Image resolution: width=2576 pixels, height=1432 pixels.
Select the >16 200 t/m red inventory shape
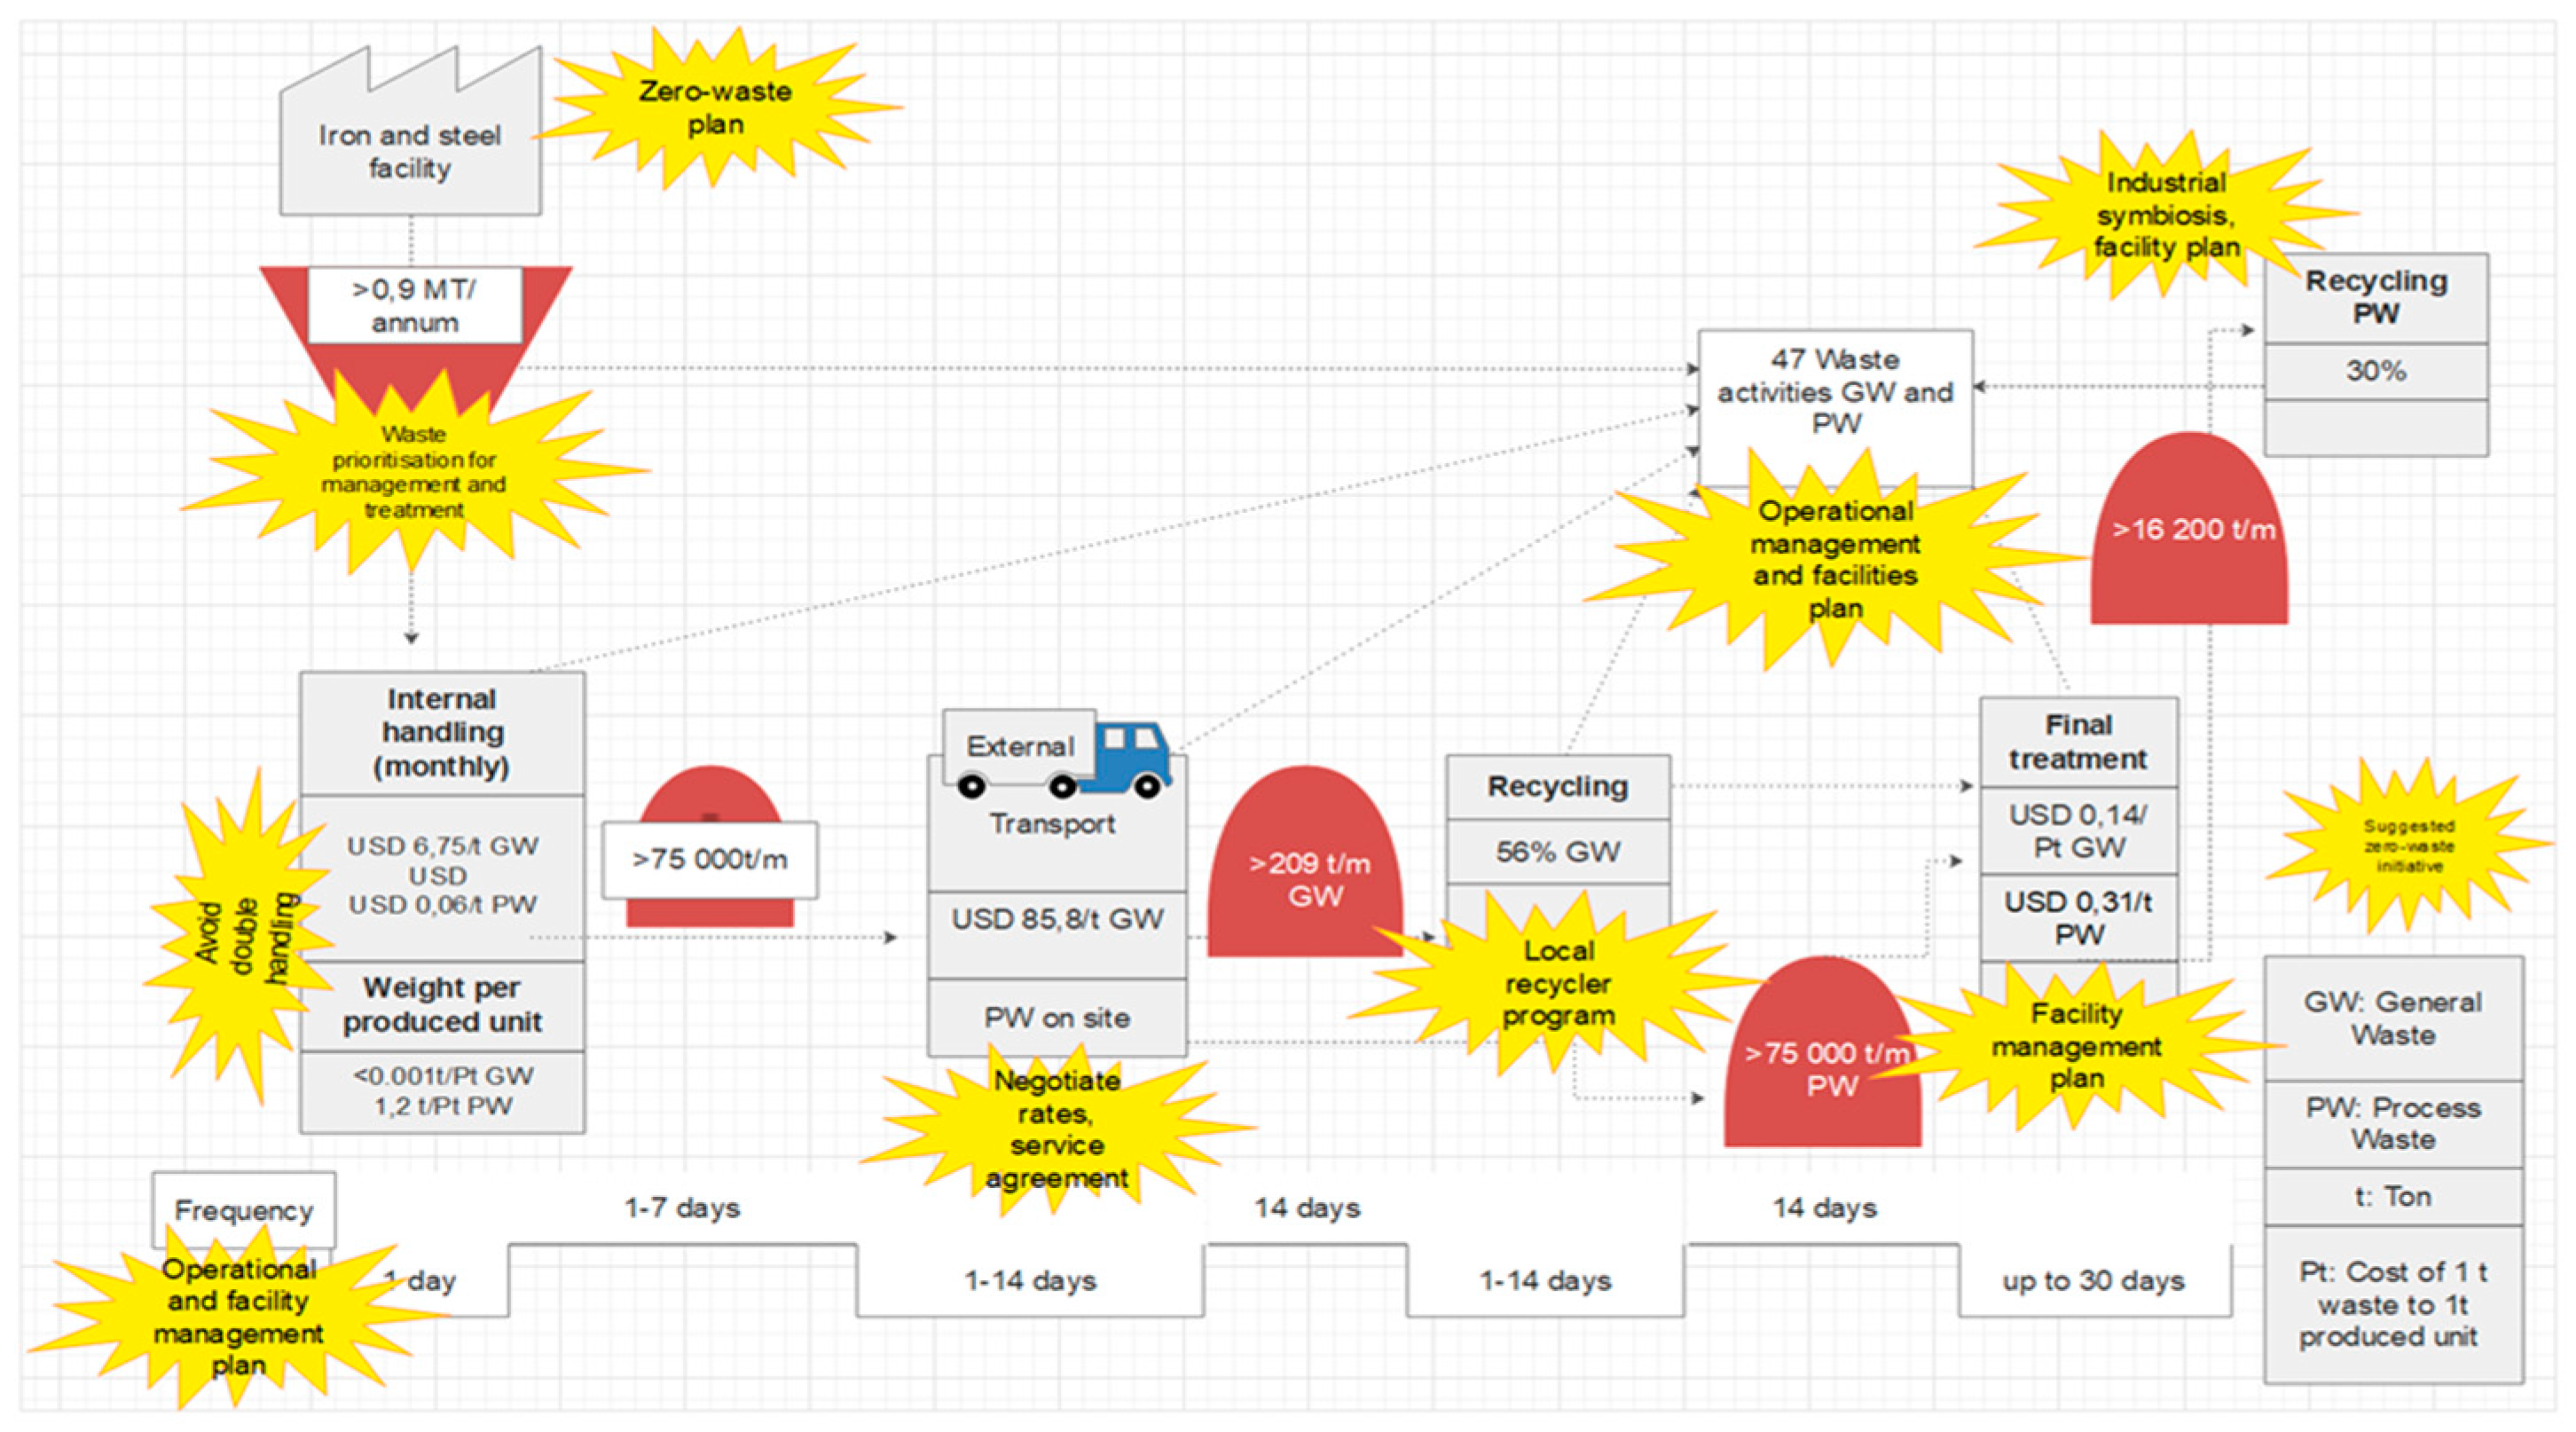[2190, 530]
